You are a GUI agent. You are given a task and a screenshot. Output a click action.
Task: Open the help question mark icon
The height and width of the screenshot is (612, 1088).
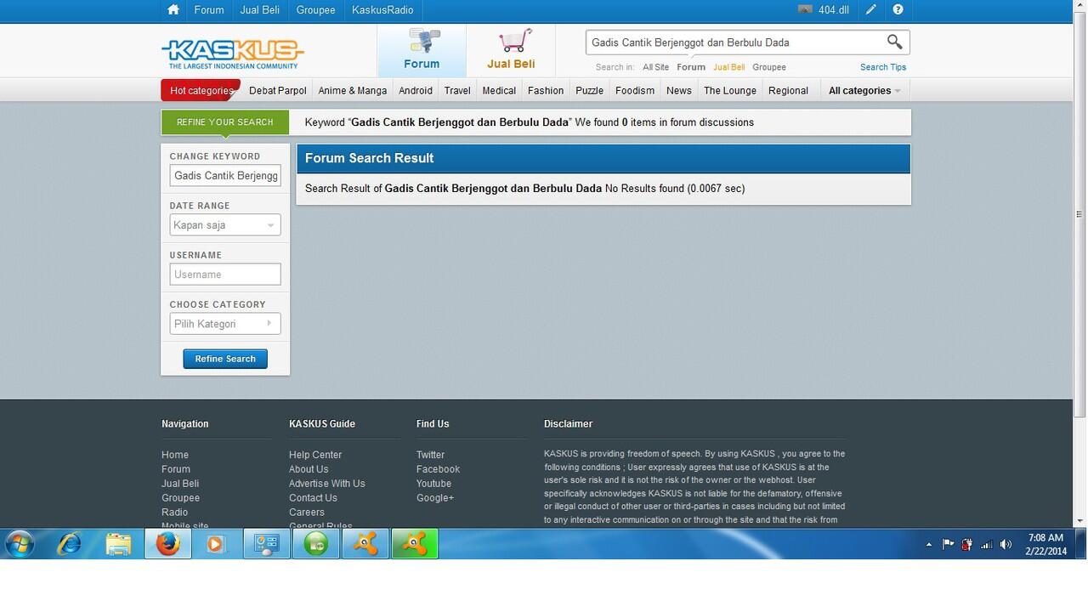point(898,10)
